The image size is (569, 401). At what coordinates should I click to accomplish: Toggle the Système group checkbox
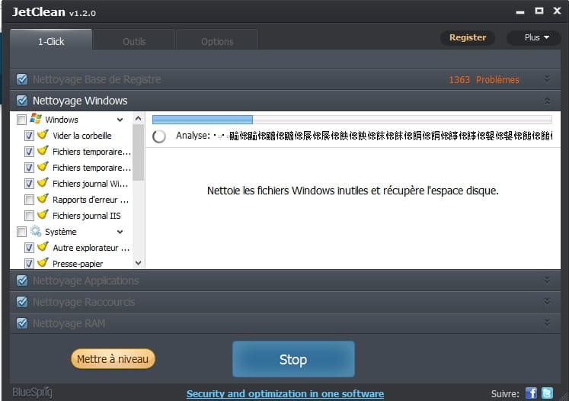point(22,231)
